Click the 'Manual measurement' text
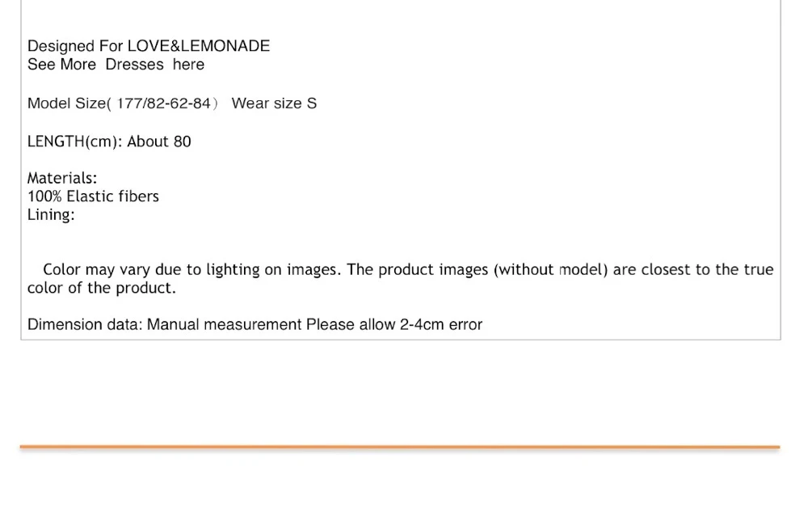 224,324
